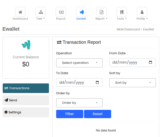Go to the Settings sidebar tab

pos(26,112)
